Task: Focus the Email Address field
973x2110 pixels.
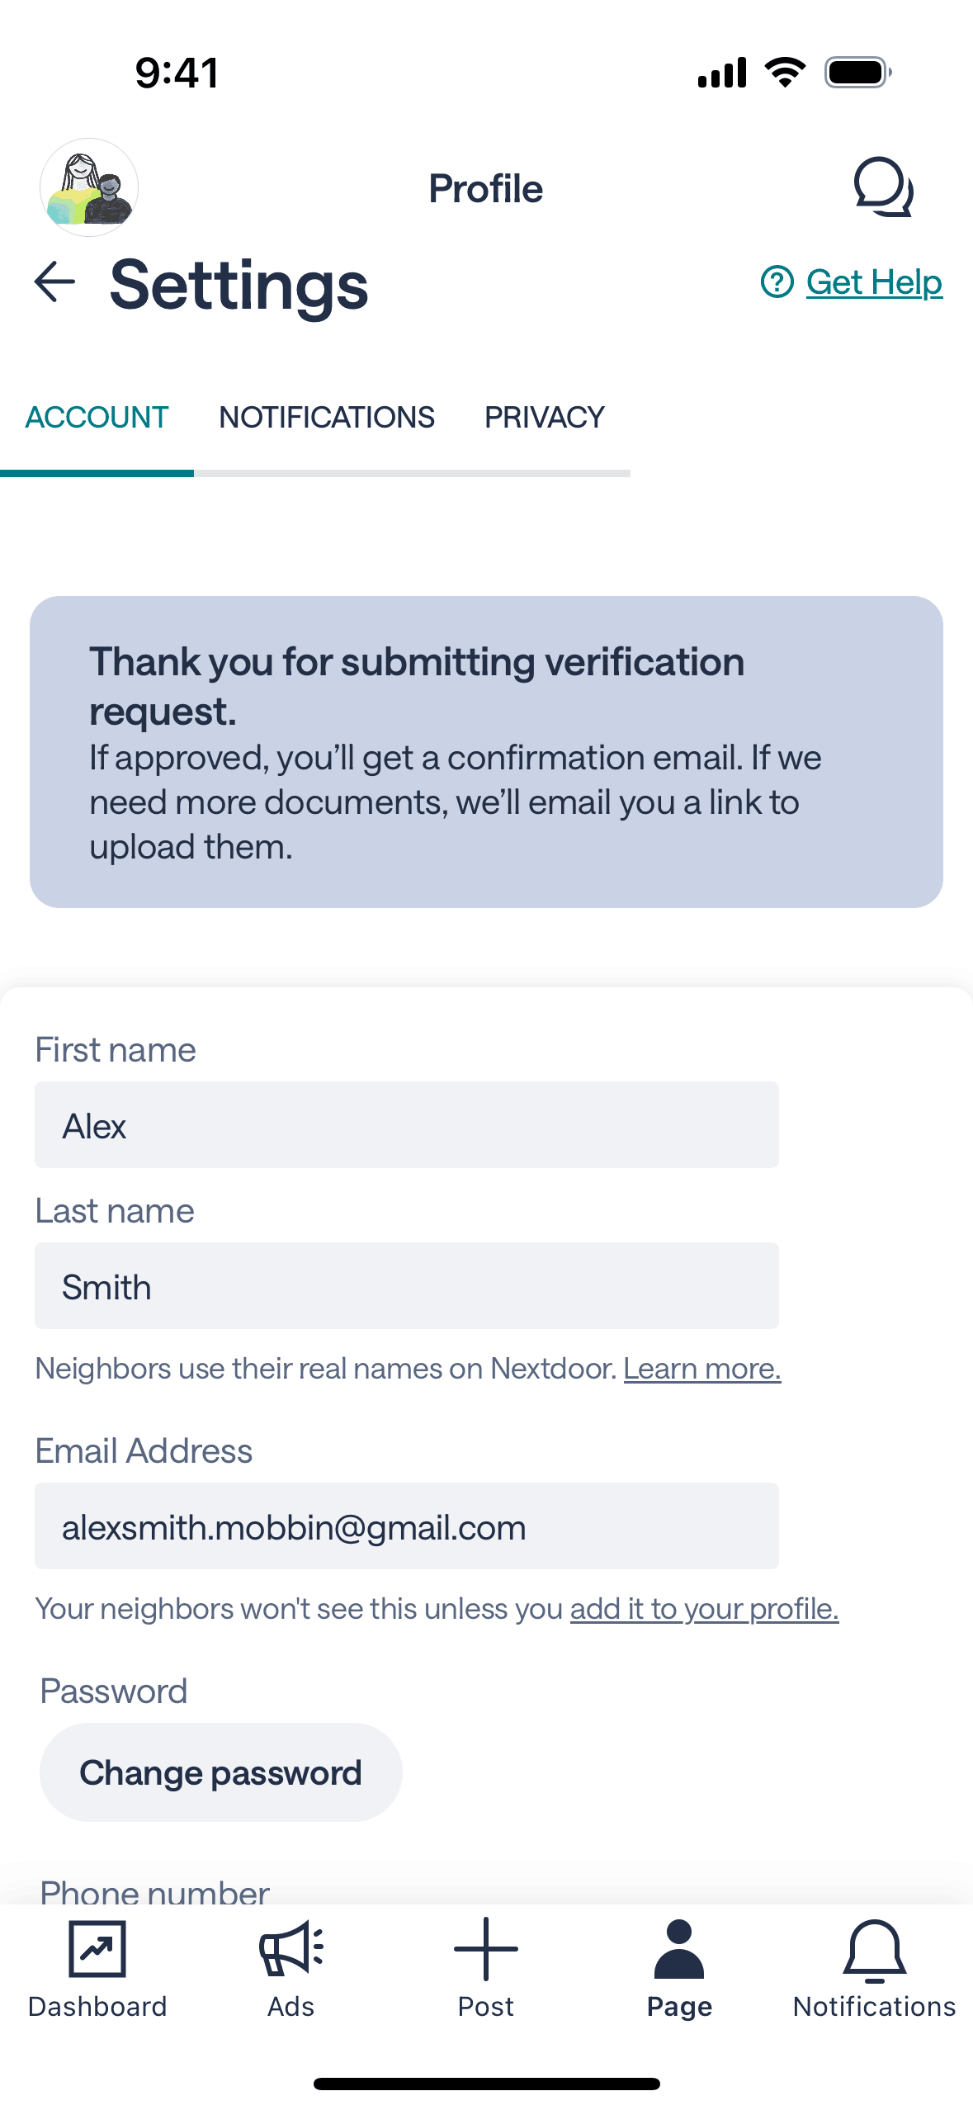Action: 406,1526
